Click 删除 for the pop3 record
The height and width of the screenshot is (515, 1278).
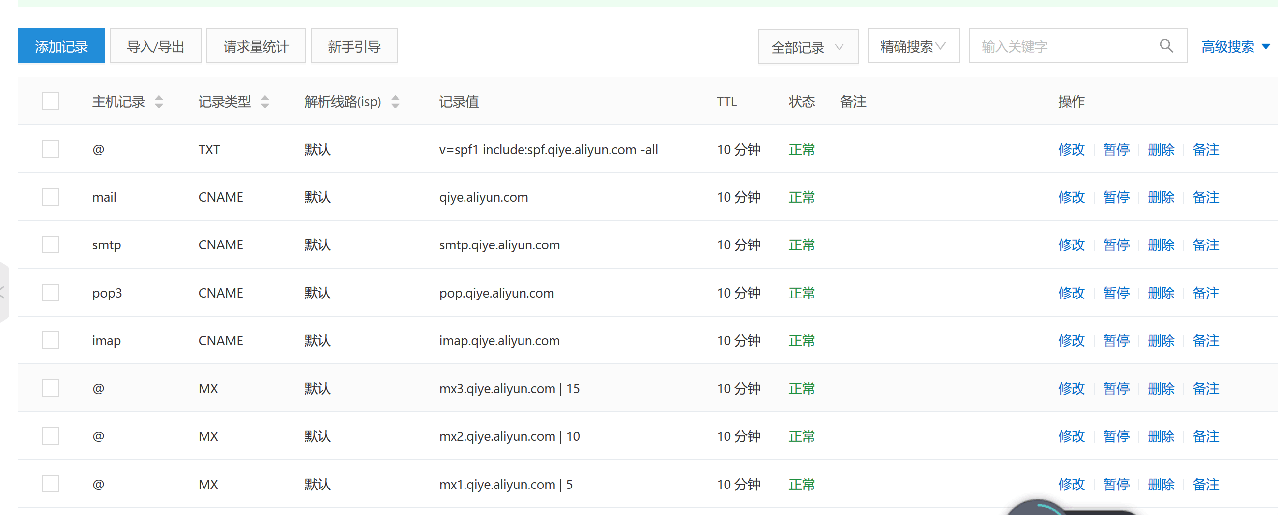click(1161, 293)
